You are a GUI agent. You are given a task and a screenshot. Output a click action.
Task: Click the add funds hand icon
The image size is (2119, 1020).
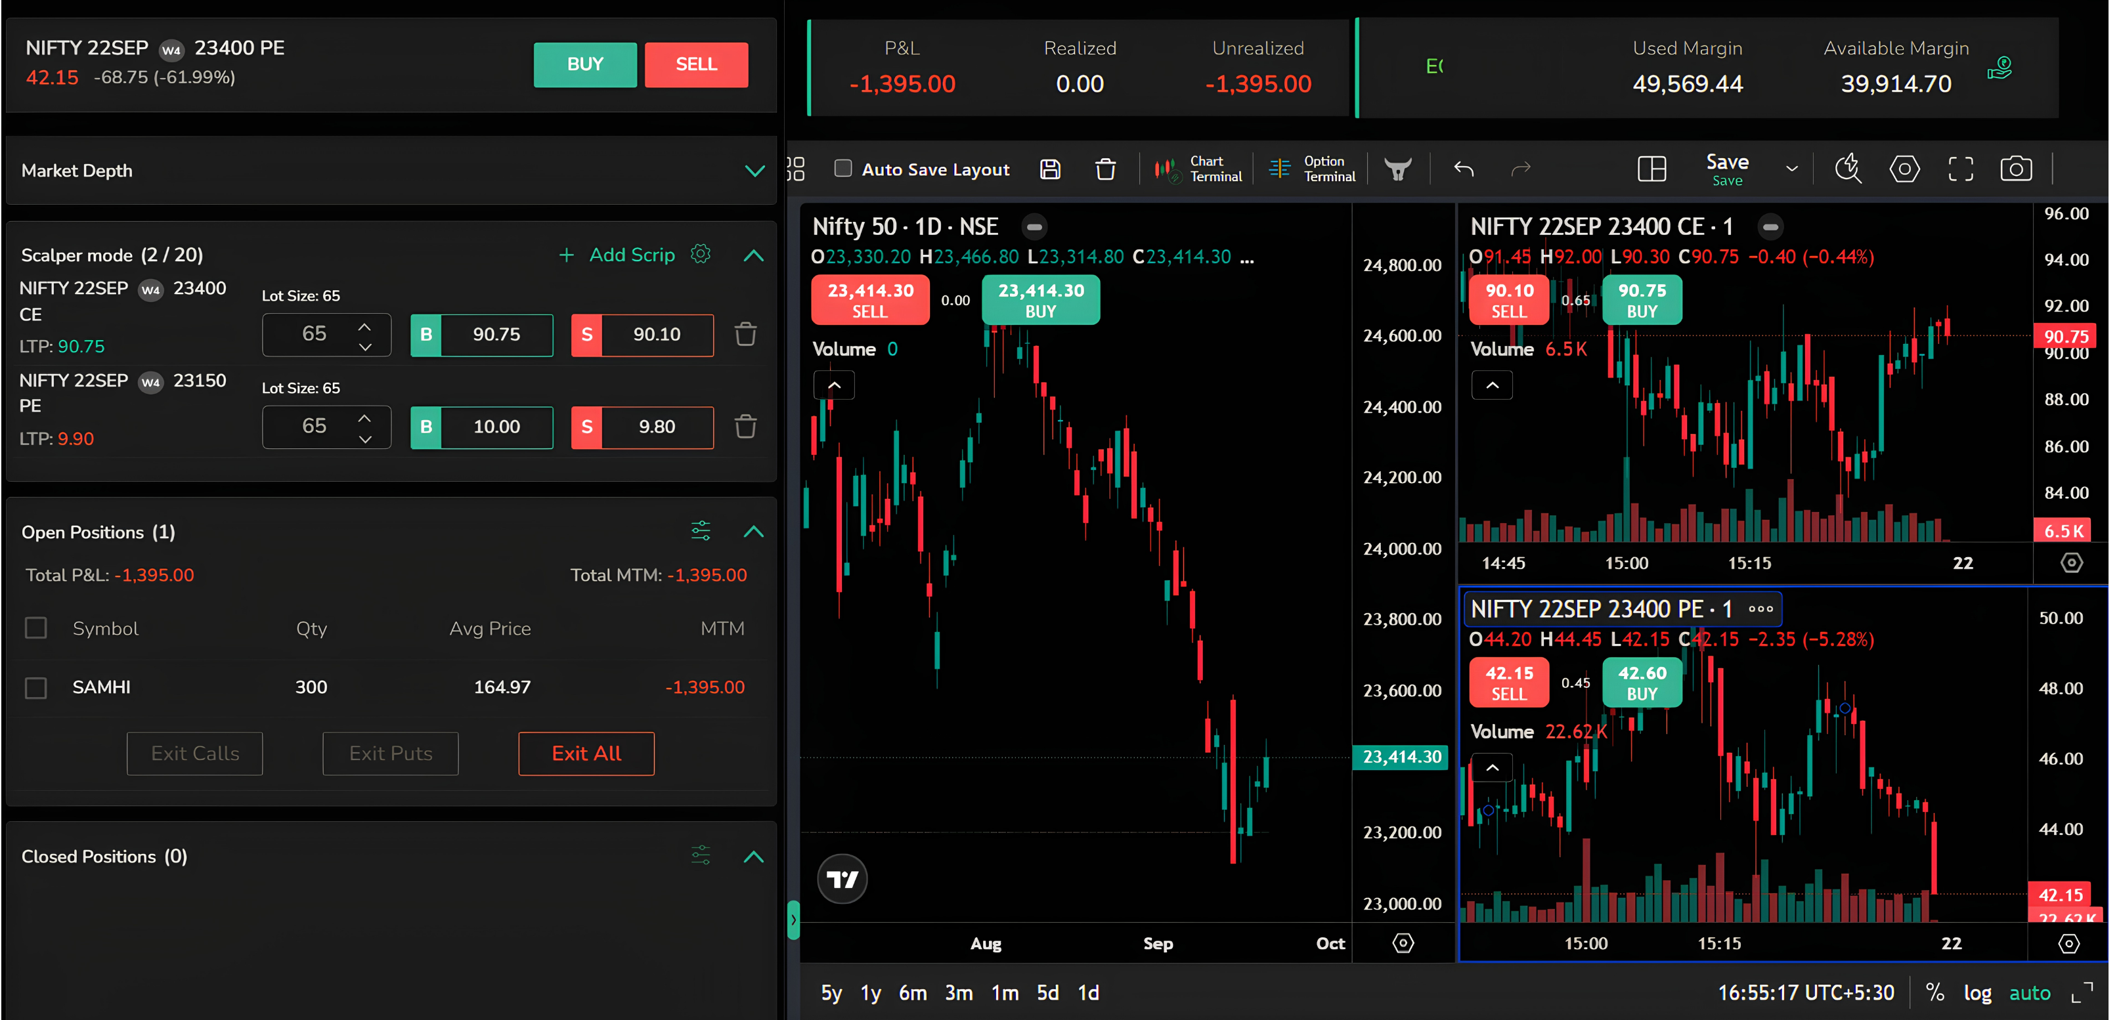click(1999, 68)
